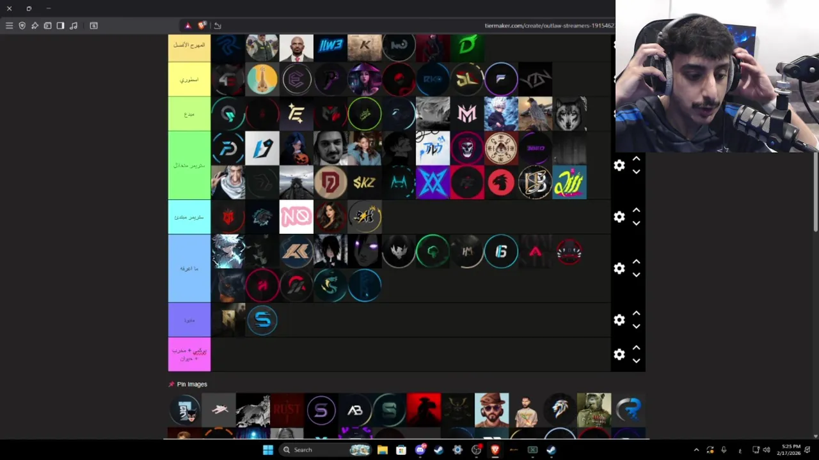Select the falcon photo image
Viewport: 819px width, 460px height.
pos(536,114)
